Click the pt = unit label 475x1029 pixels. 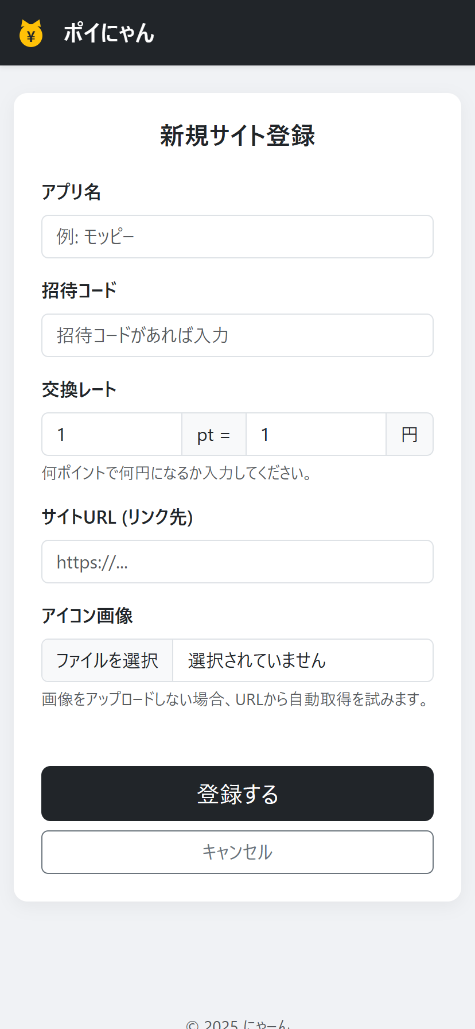213,435
